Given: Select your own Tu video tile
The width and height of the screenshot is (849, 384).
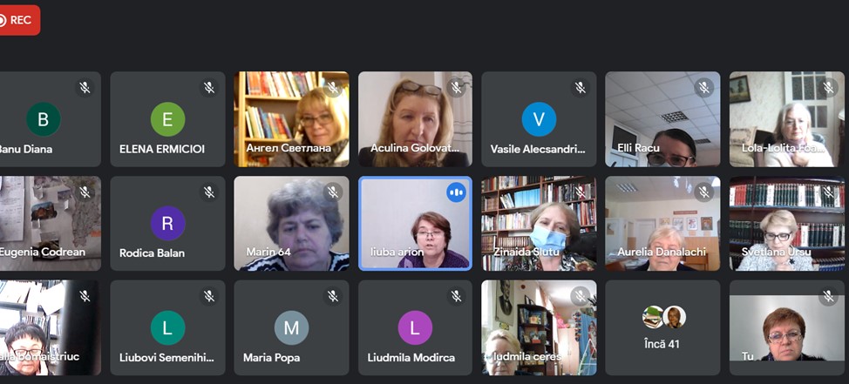Looking at the screenshot, I should pos(787,327).
